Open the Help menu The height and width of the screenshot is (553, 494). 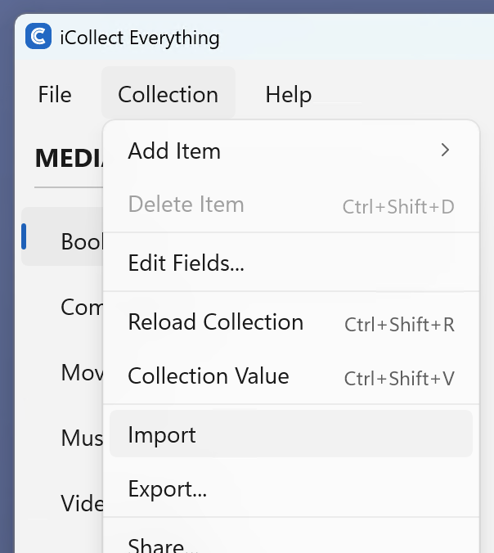(x=288, y=94)
